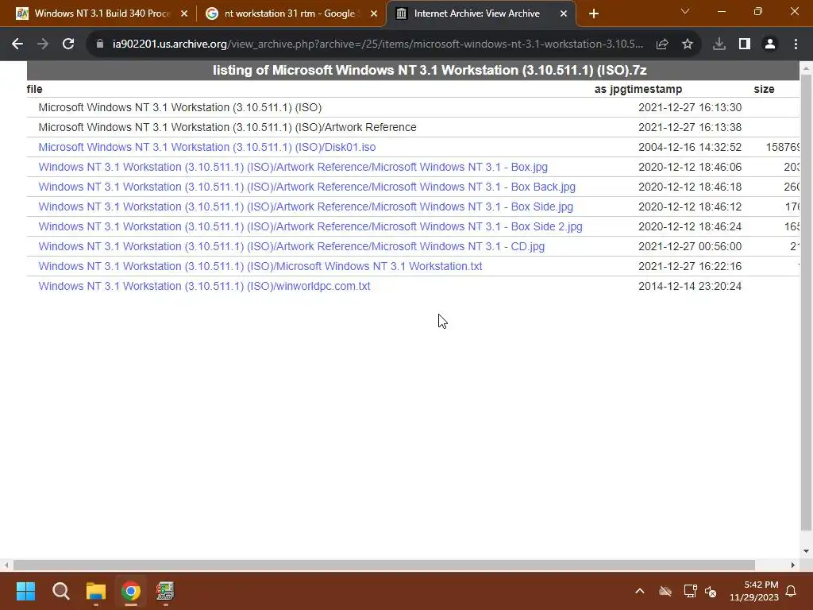The image size is (813, 610).
Task: Click the muted volume tray icon
Action: click(711, 591)
